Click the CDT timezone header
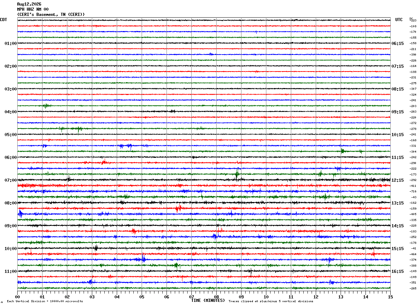This screenshot has height=306, width=418. (x=3, y=20)
